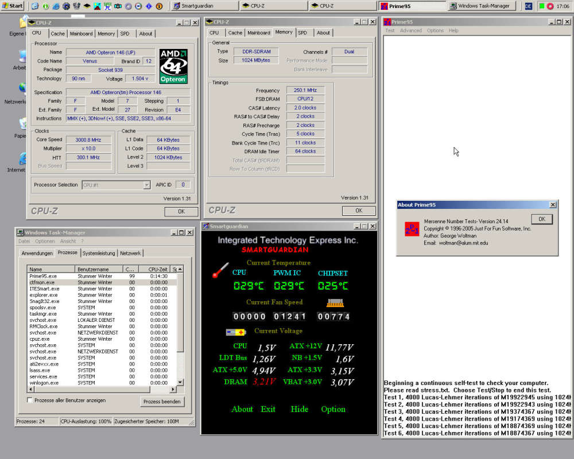
Task: Launch the CPU-Z chip icon in Quick Launch
Action: pyautogui.click(x=87, y=6)
